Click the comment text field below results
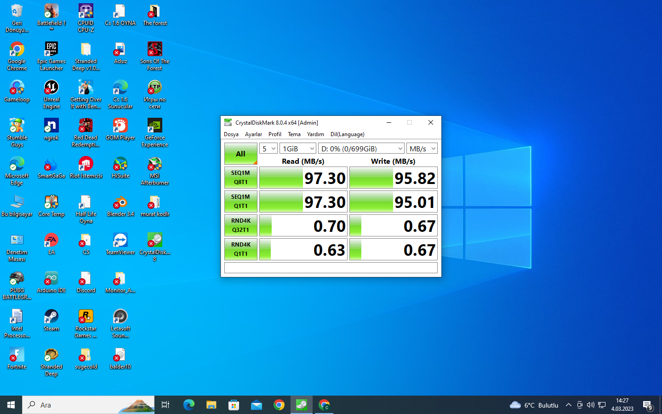Viewport: 662px width, 414px height. click(331, 268)
